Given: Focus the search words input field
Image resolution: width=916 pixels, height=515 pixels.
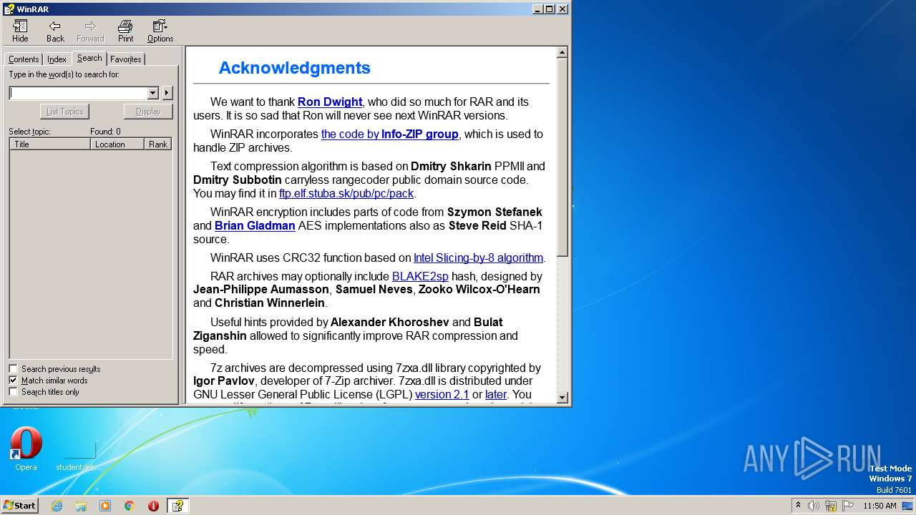Looking at the screenshot, I should (78, 93).
